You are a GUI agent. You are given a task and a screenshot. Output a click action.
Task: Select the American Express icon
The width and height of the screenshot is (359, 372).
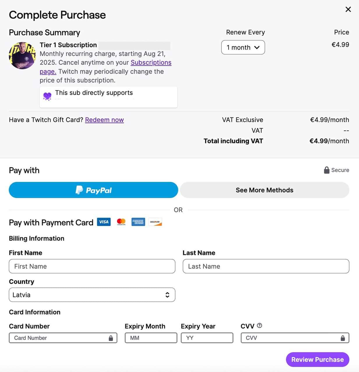pyautogui.click(x=138, y=222)
